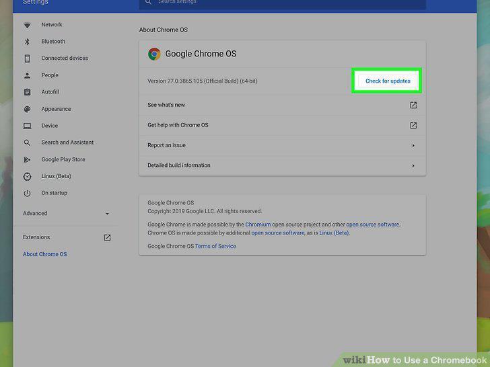Click the Network wifi icon in sidebar
Screen dimensions: 490x367
click(27, 26)
